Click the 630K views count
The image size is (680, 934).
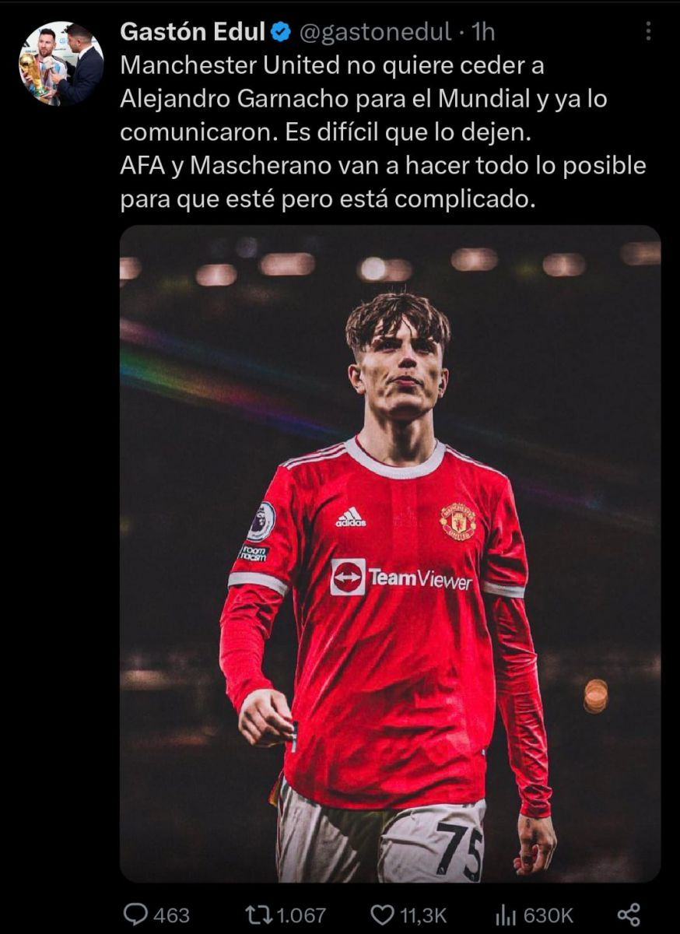pyautogui.click(x=549, y=915)
